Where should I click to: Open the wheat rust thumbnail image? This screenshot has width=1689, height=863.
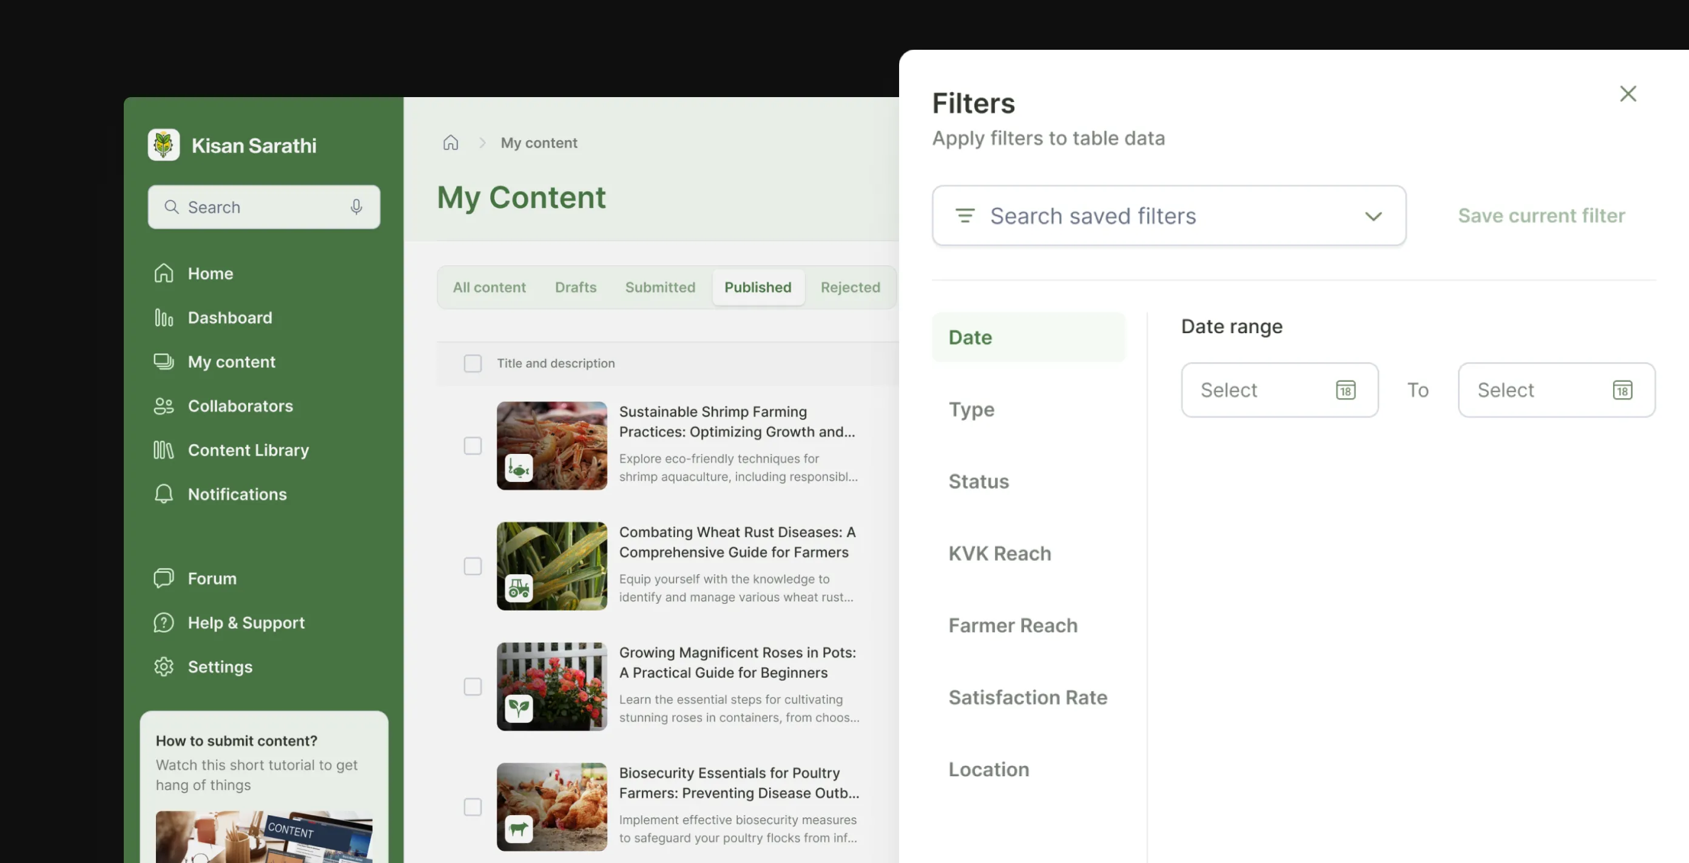(551, 566)
